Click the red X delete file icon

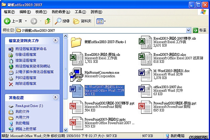(11, 84)
